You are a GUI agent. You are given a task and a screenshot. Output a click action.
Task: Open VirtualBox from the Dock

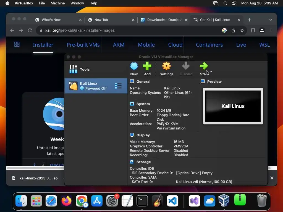[x=224, y=200]
